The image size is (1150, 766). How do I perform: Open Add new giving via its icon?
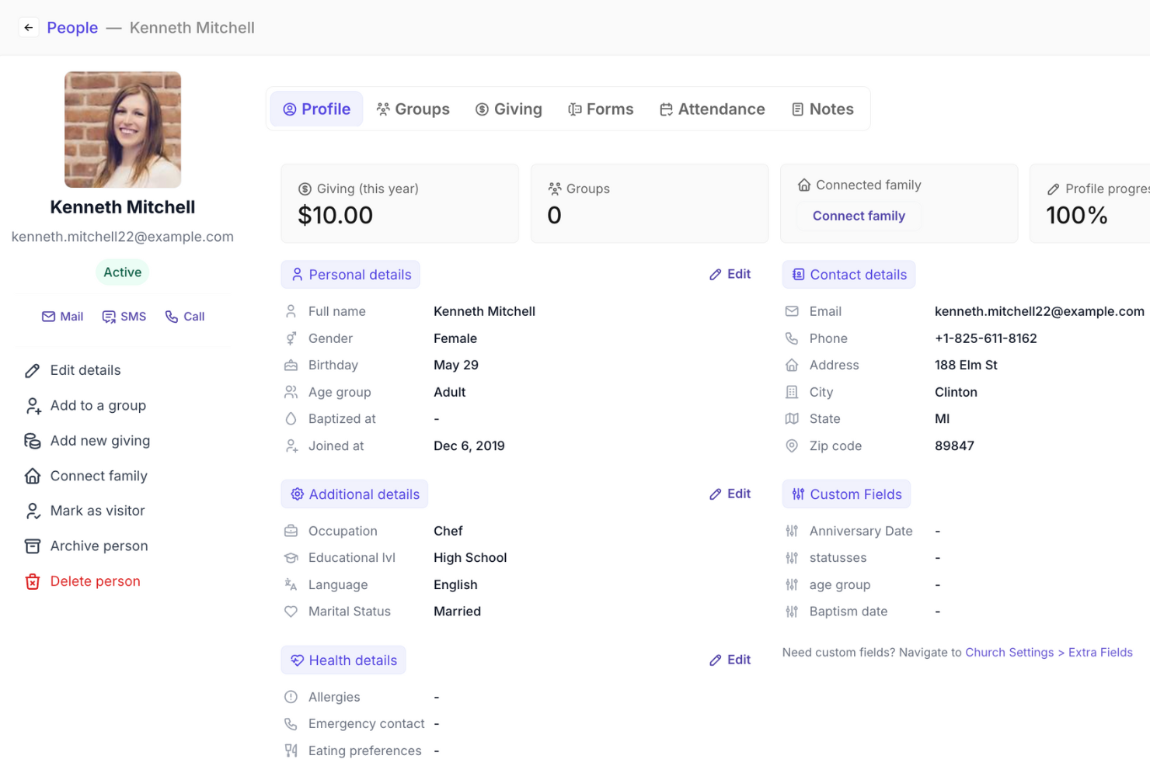tap(32, 440)
